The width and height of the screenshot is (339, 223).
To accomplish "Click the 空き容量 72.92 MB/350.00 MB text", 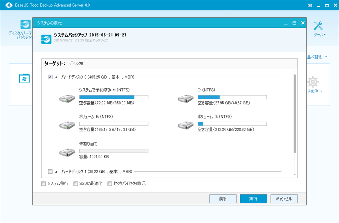I will tap(107, 103).
